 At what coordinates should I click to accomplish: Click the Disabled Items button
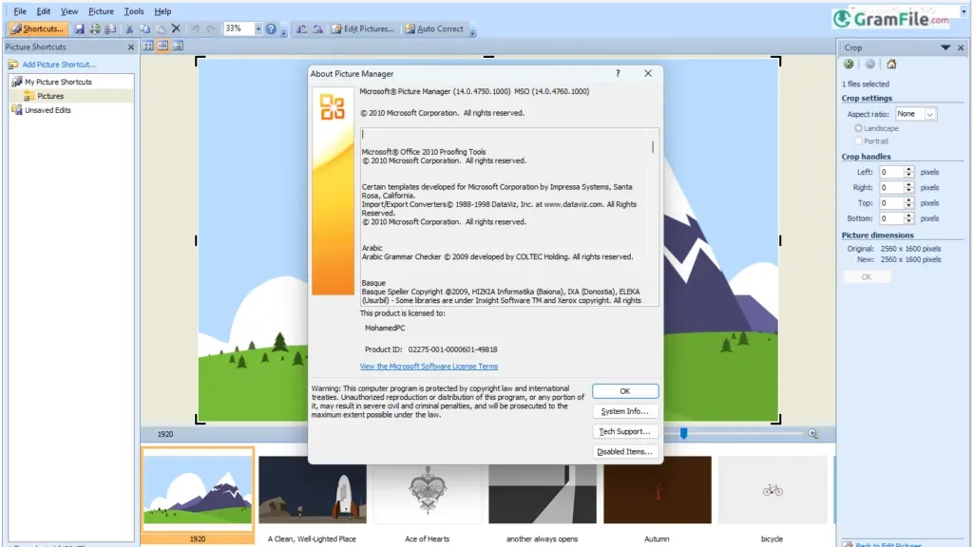tap(625, 451)
